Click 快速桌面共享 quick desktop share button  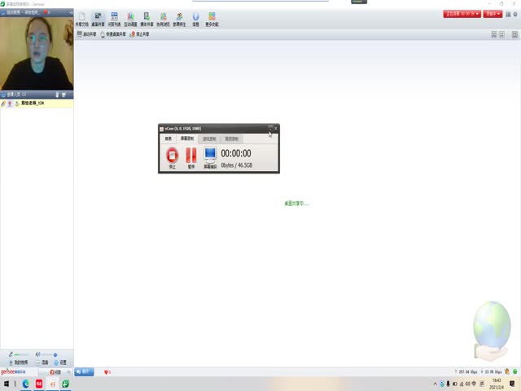(x=112, y=34)
